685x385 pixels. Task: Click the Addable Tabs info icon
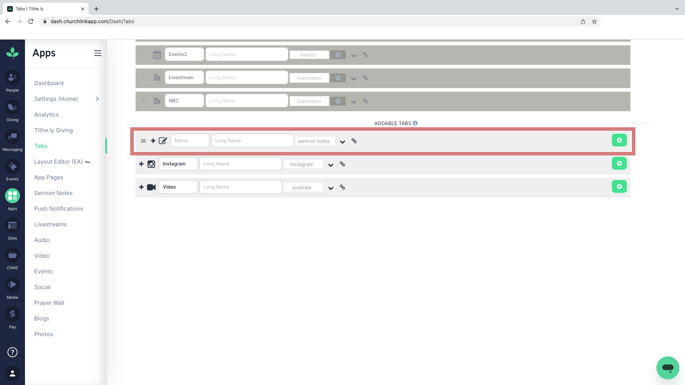[x=415, y=123]
